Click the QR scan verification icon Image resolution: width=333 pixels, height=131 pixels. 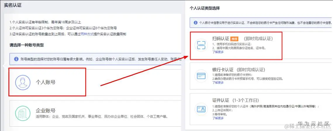pyautogui.click(x=201, y=45)
